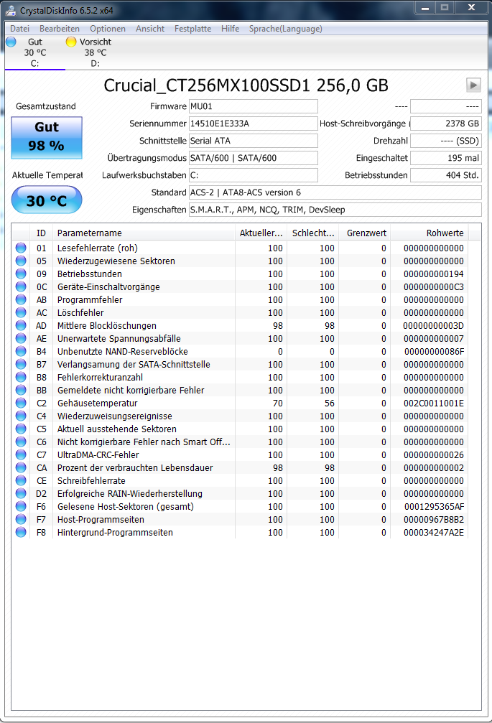The height and width of the screenshot is (723, 492).
Task: Click the drive model title Crucial_CT256MX100SSD1
Action: 246,85
